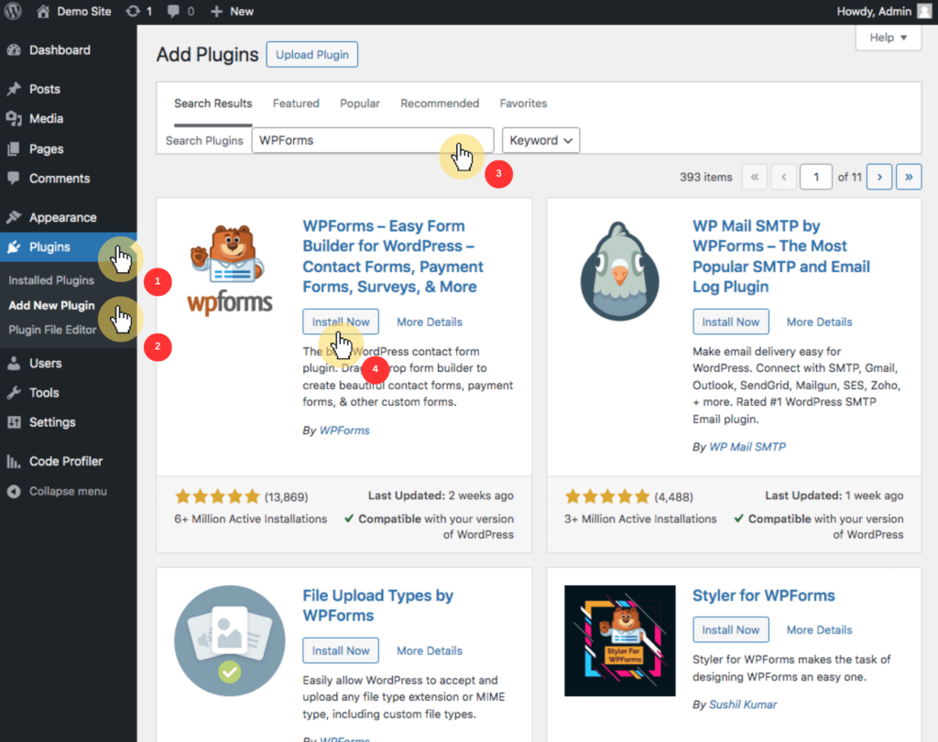The image size is (938, 742).
Task: Open Installed Plugins submenu link
Action: pyautogui.click(x=51, y=280)
